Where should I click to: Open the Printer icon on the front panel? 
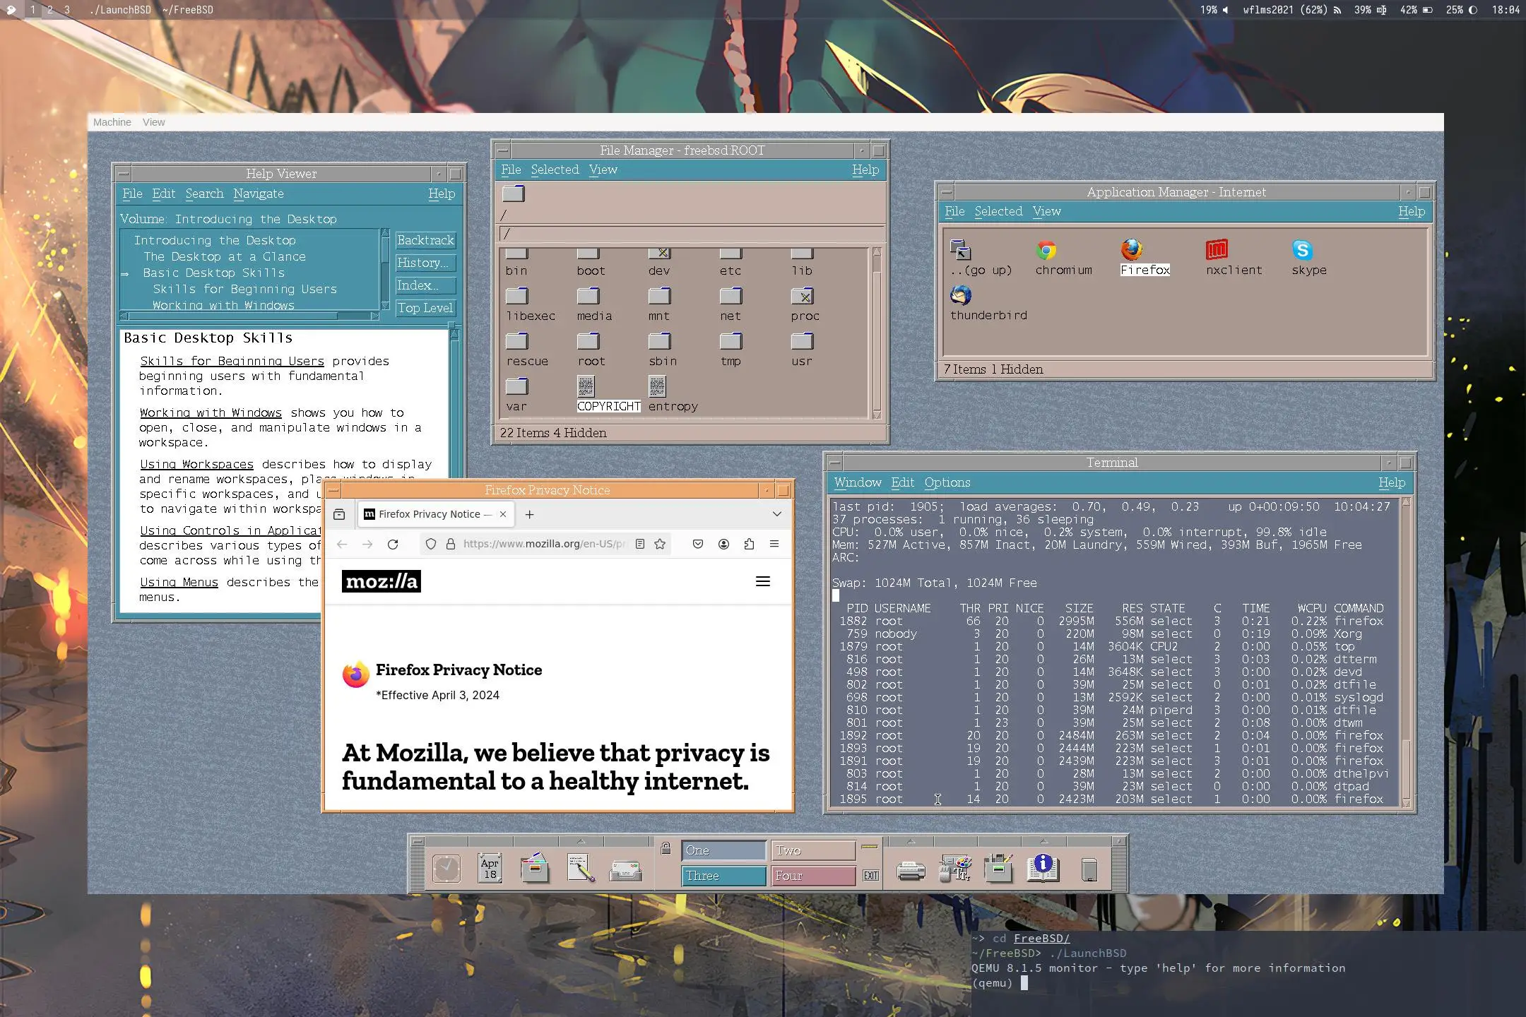tap(911, 871)
